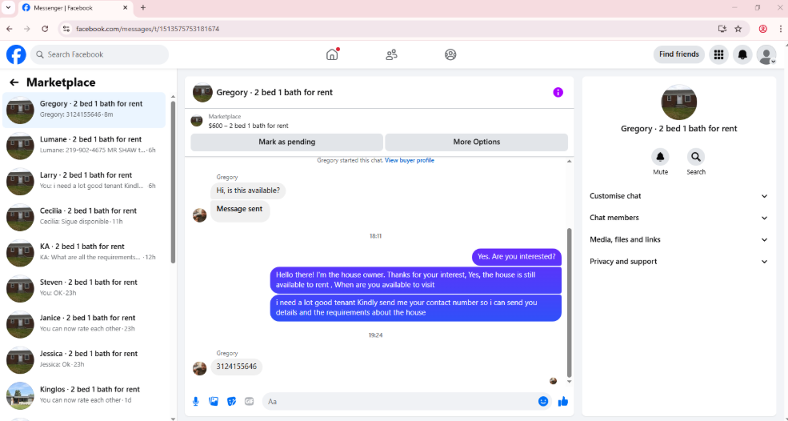Click the conversation list scrollbar
Viewport: 788px width, 421px height.
pyautogui.click(x=173, y=181)
